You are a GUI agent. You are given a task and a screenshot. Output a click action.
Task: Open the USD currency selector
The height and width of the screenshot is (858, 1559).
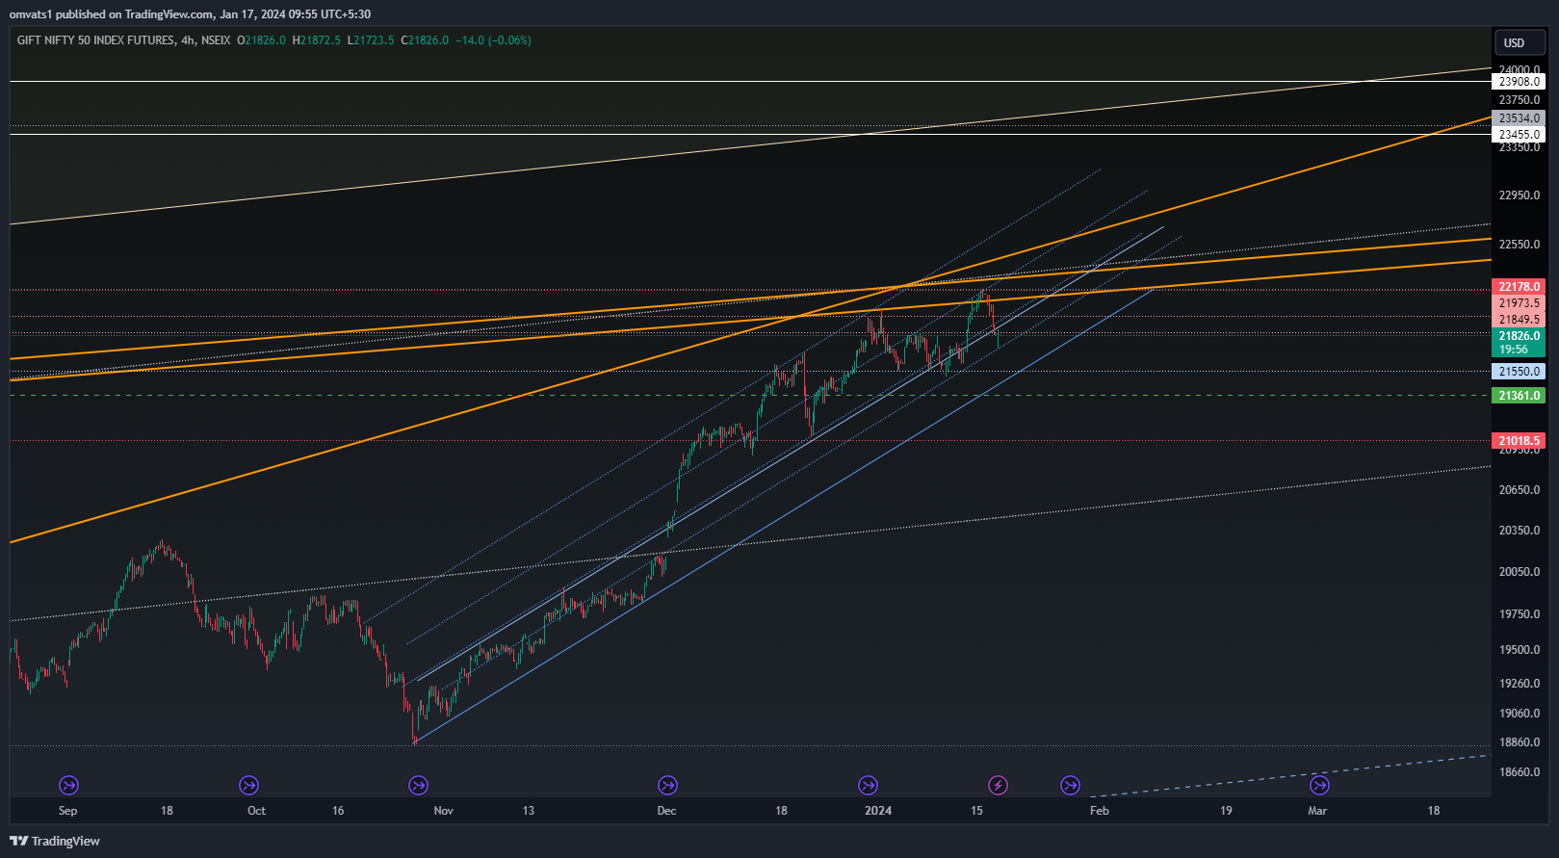(1520, 42)
